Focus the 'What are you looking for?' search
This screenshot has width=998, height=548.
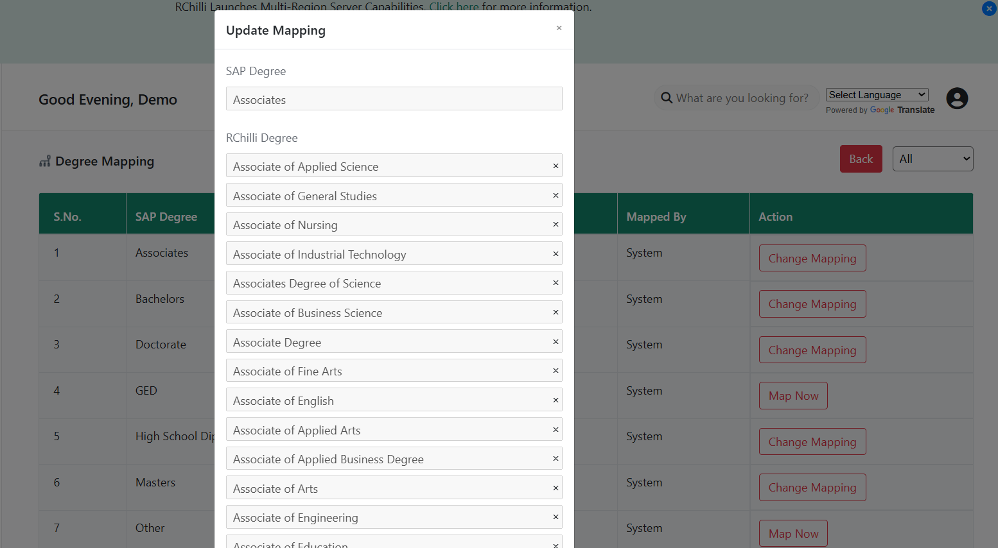click(742, 98)
